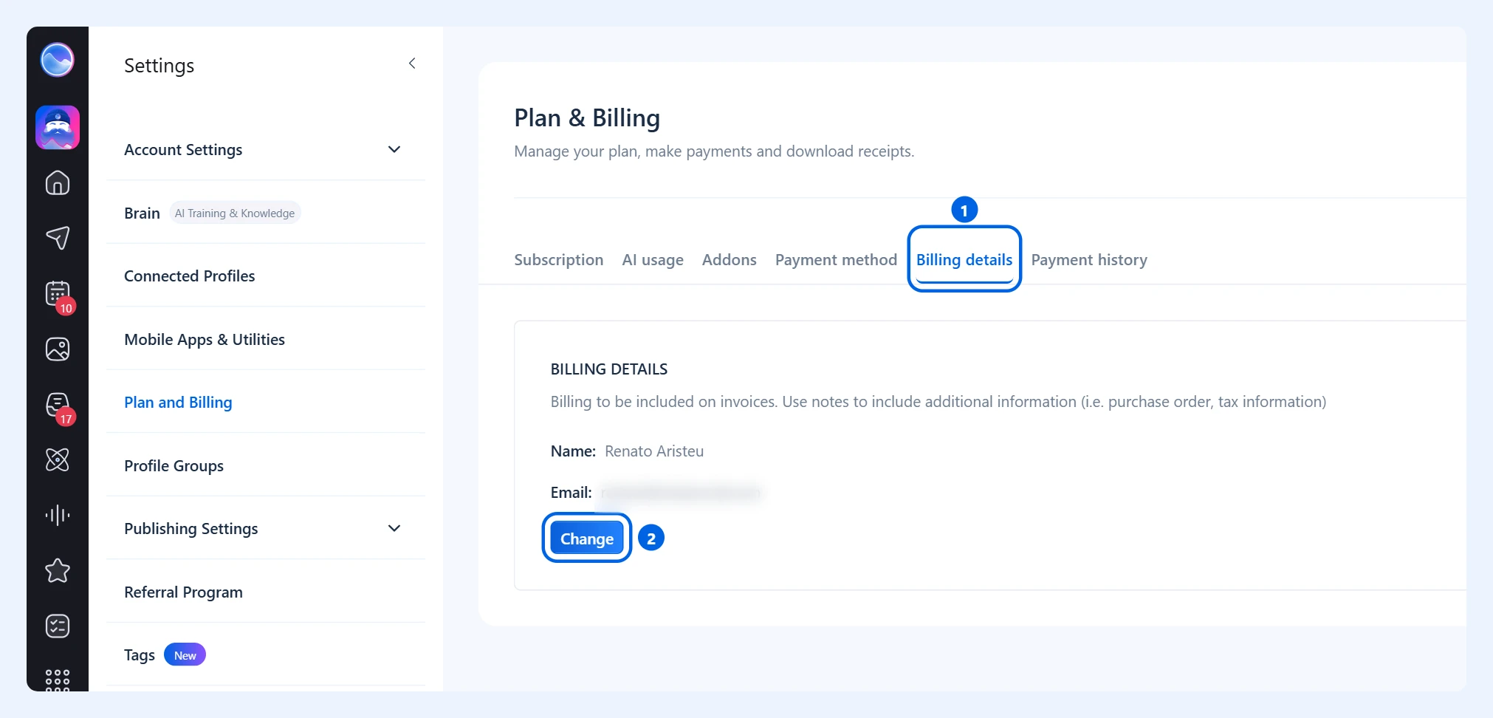The width and height of the screenshot is (1493, 718).
Task: Open the audio waveform sidebar icon
Action: [58, 515]
